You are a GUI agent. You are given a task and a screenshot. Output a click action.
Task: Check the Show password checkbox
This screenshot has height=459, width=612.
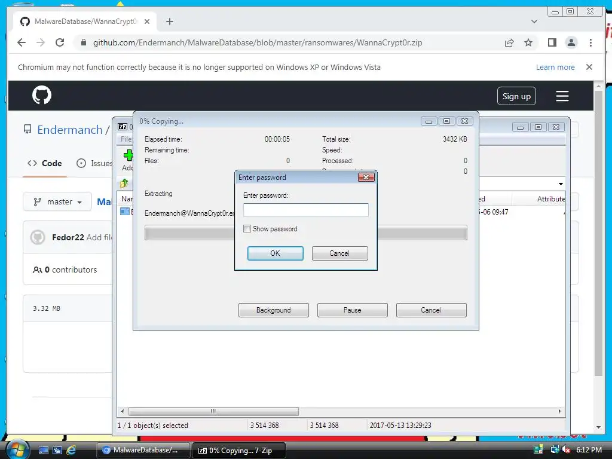[x=247, y=229]
